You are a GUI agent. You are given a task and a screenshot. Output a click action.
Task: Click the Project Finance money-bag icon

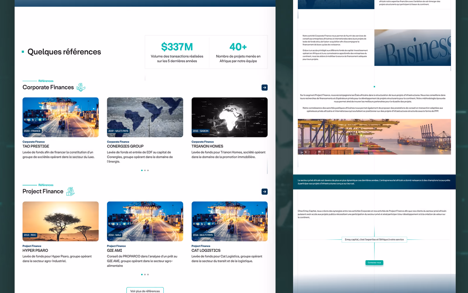70,191
